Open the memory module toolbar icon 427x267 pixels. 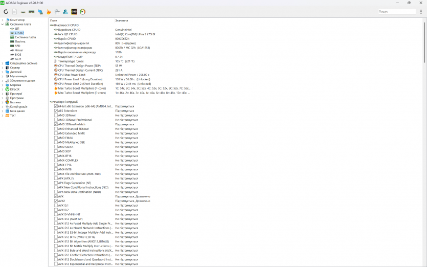(x=31, y=11)
